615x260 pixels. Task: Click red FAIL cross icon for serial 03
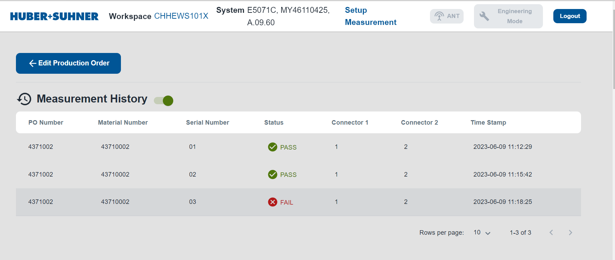tap(273, 202)
